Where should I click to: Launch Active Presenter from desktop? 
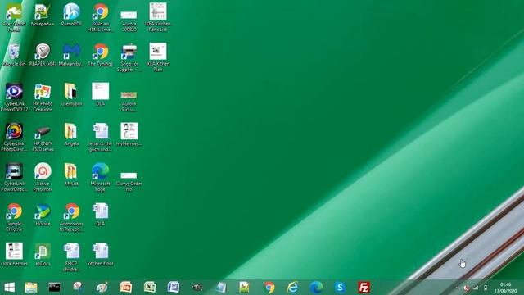point(43,177)
